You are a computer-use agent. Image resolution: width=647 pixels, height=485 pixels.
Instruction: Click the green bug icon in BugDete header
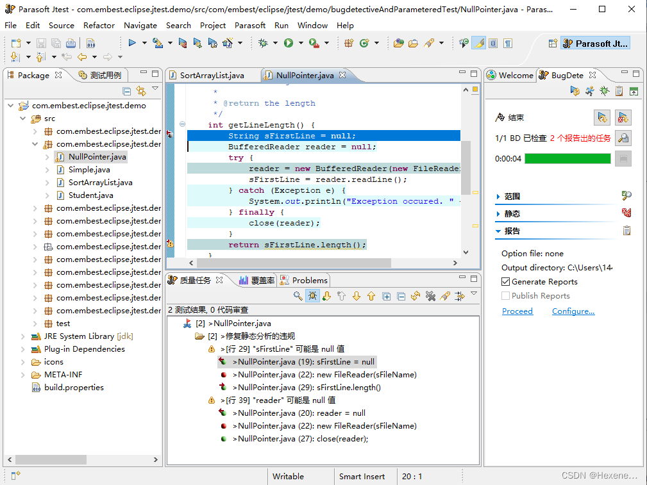click(604, 91)
